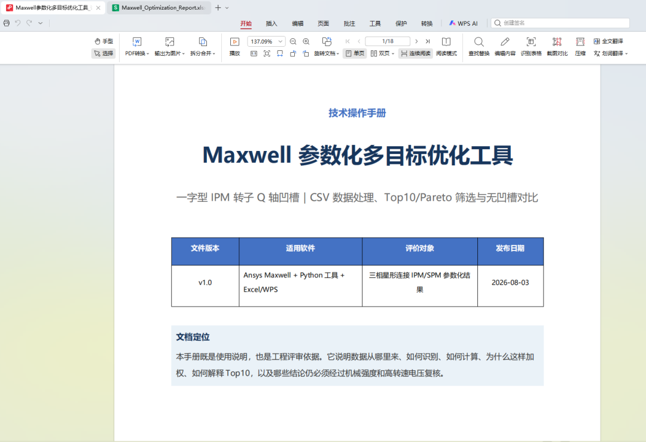Click the 文档定位 heading
Screen dimensions: 646x442
click(193, 337)
